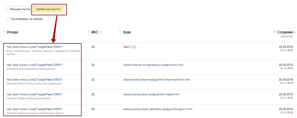Enable the Группировать по сайтам checkbox

8,19
